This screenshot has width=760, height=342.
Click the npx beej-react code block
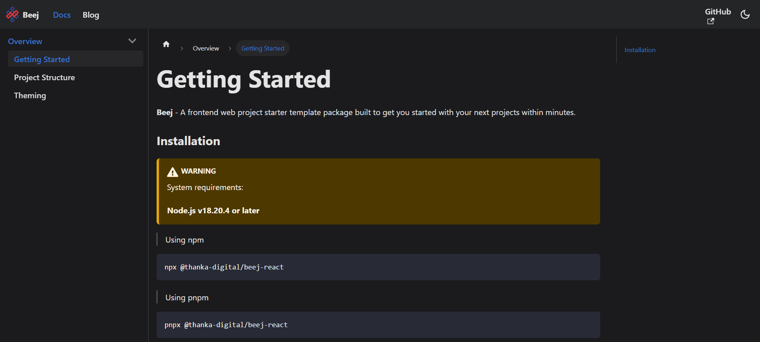coord(378,267)
